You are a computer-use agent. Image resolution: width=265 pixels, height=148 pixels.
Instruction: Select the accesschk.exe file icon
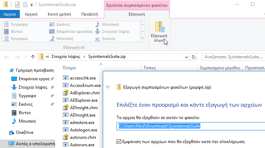click(x=66, y=78)
